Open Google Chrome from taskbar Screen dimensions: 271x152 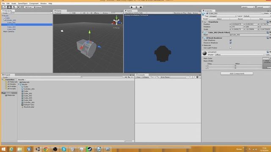point(46,149)
